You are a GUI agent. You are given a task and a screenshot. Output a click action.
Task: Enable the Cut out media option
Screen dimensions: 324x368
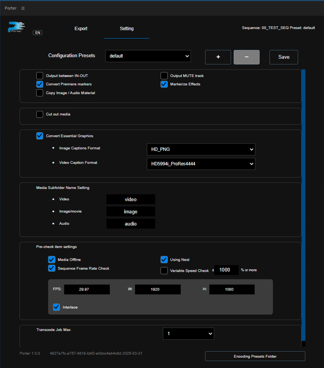(40, 114)
